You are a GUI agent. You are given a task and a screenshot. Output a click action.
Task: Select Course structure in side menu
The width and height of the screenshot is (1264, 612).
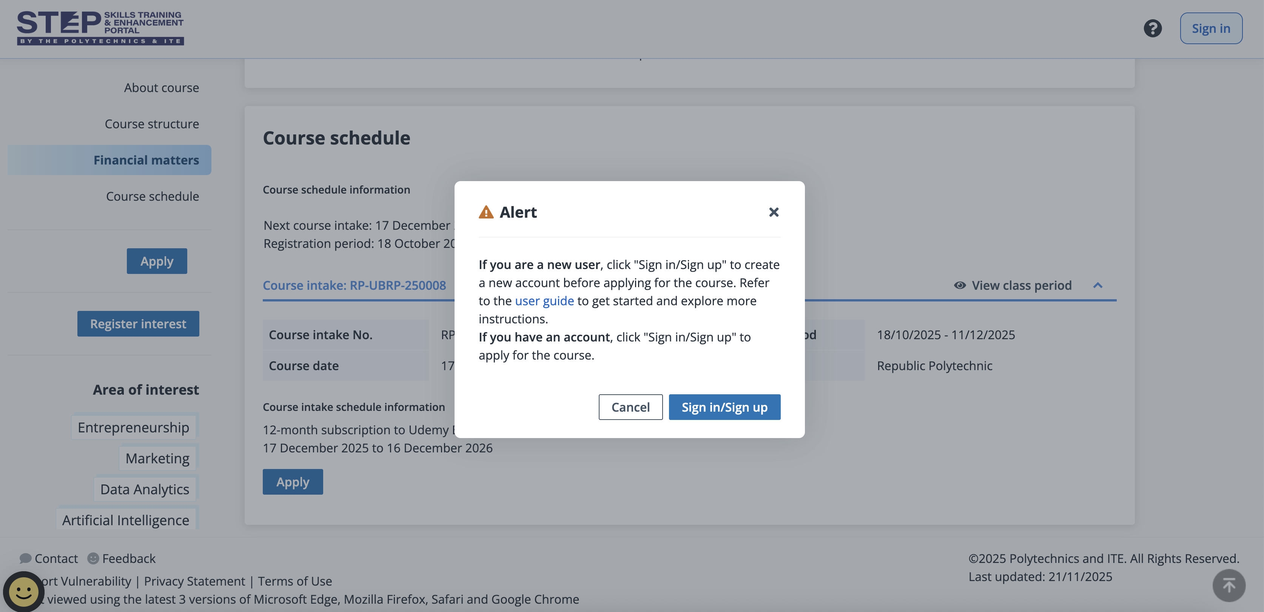click(152, 124)
